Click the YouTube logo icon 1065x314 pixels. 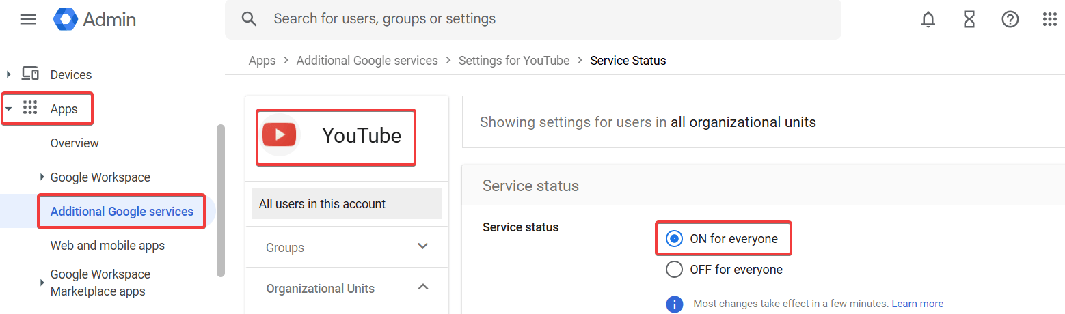pyautogui.click(x=280, y=134)
